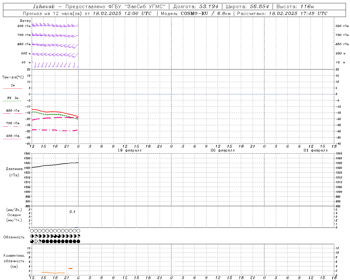Click the 'Рассчитано: 18.02.2025 17:49 UTC' text

point(282,13)
